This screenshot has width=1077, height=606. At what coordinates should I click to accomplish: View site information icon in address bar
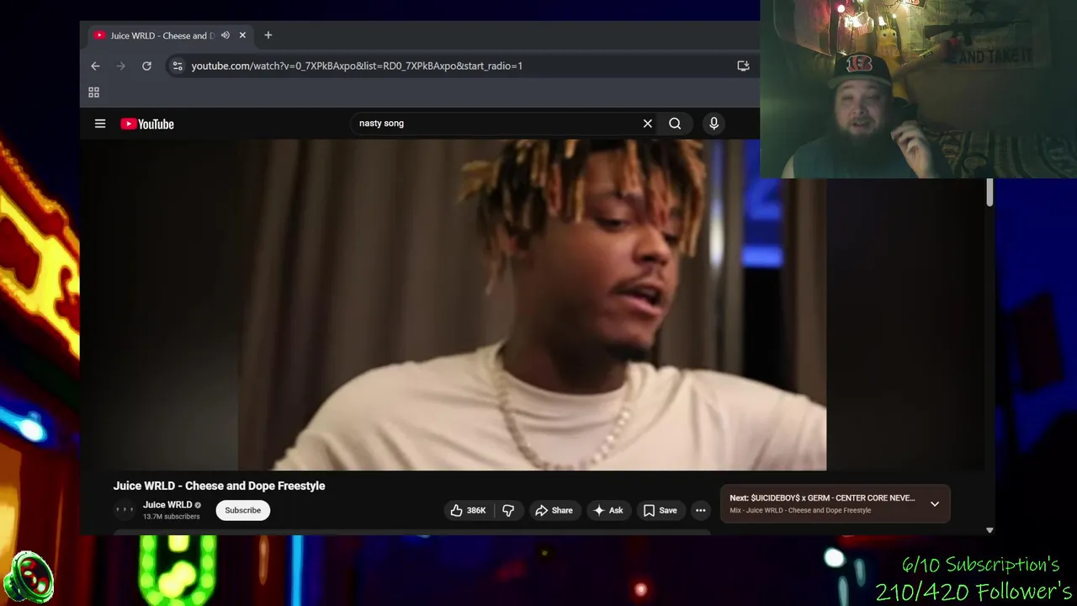coord(177,66)
